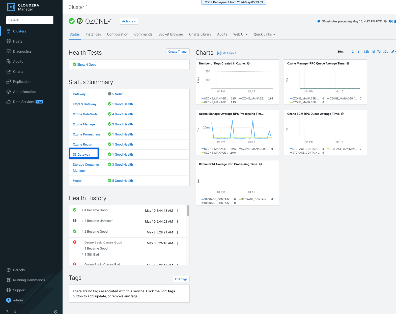Screen dimensions: 396x314
Task: Click the Create Trigger button
Action: pyautogui.click(x=178, y=52)
